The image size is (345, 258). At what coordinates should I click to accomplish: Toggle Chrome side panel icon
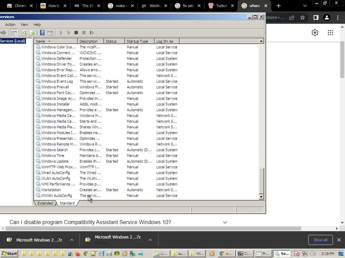316,17
